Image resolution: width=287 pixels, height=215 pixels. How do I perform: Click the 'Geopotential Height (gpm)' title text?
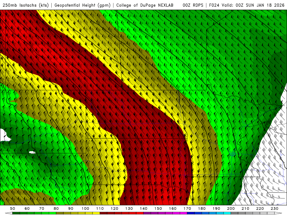(83, 5)
